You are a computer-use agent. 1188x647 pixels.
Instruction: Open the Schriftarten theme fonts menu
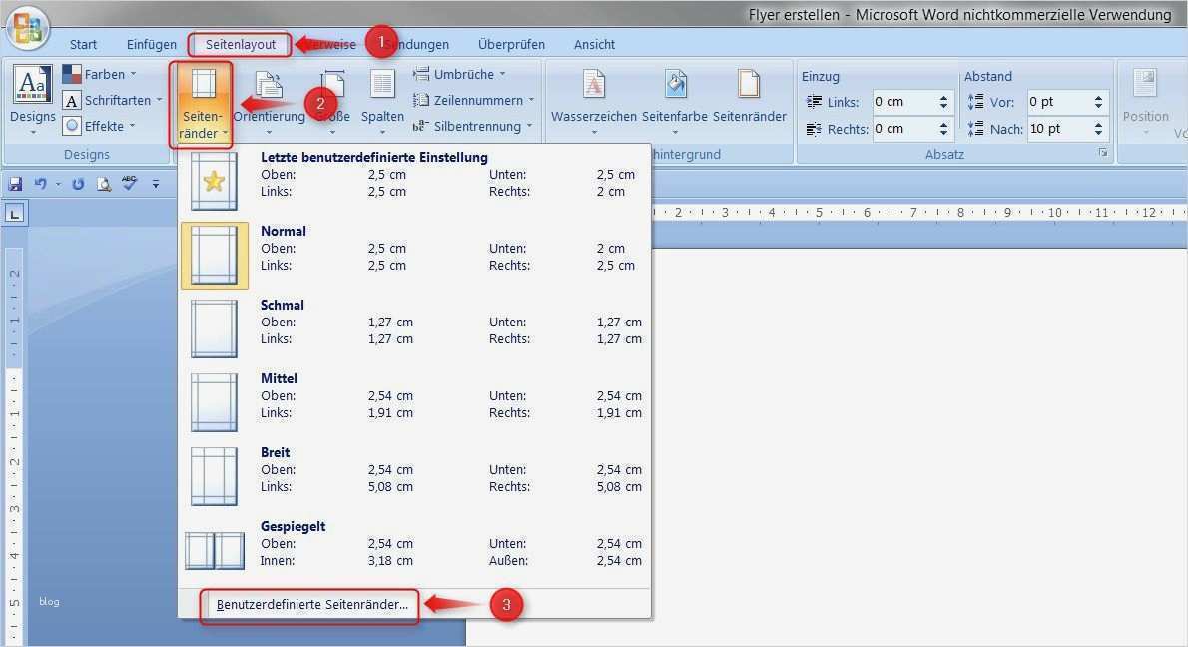(x=112, y=100)
